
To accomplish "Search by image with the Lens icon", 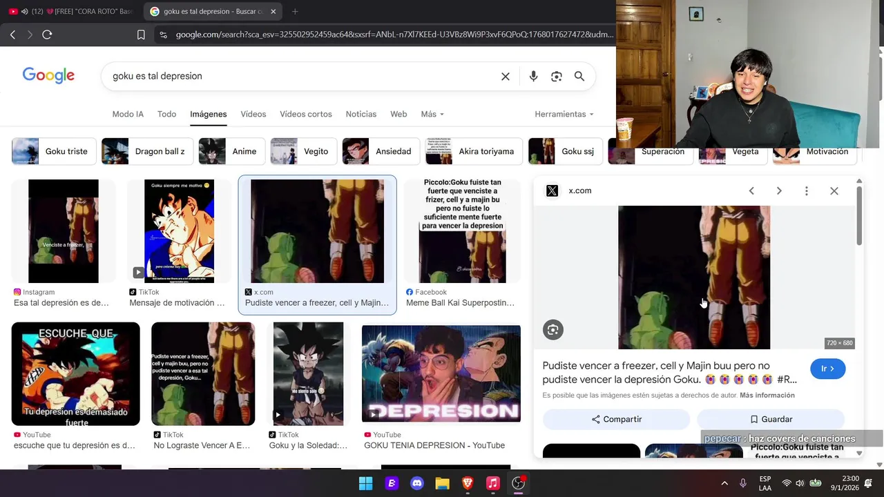I will (557, 76).
